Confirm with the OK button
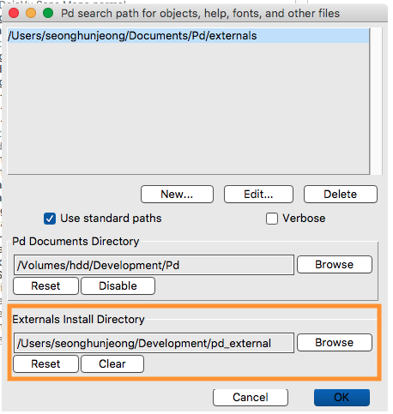This screenshot has height=414, width=393. [x=342, y=398]
